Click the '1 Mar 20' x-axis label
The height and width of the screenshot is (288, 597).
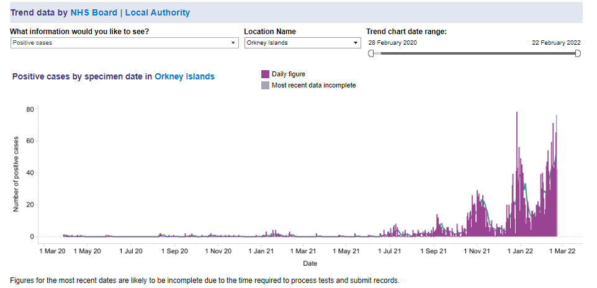[52, 251]
